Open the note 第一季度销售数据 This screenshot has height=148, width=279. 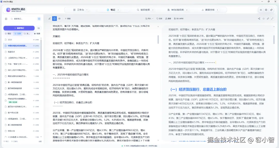pyautogui.click(x=22, y=82)
